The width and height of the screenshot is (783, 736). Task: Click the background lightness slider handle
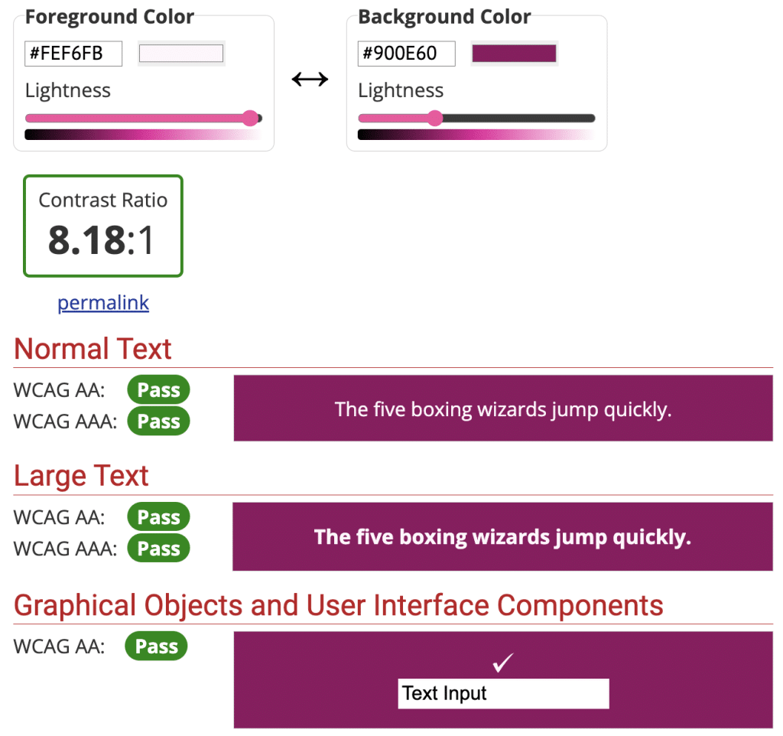[x=435, y=118]
